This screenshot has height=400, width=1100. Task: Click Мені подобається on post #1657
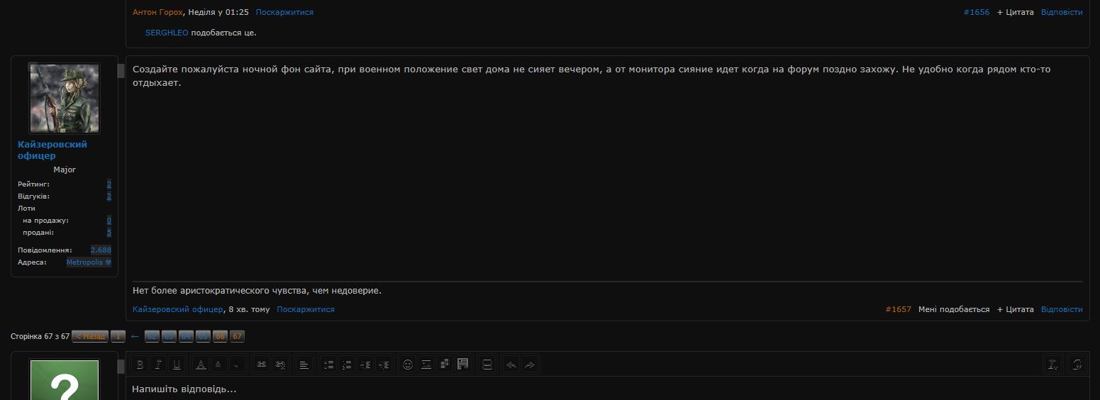[953, 309]
